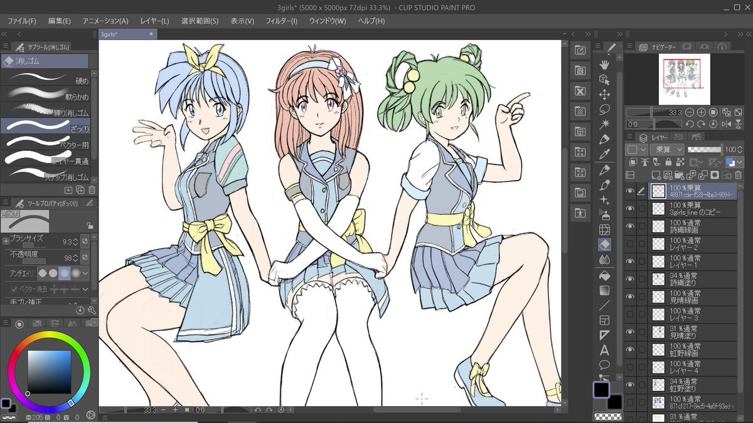753x423 pixels.
Task: Open Layer palette menu icon
Action: click(628, 137)
